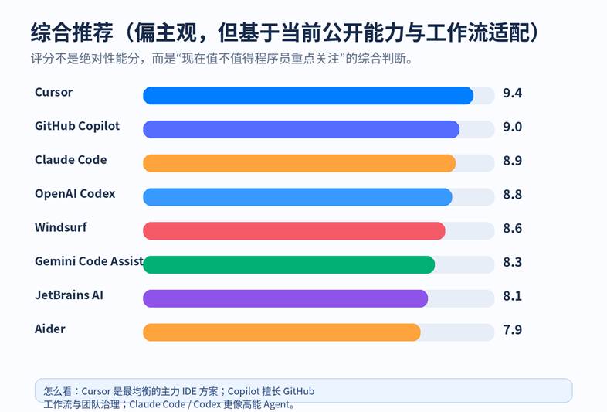Select the Cursor label
Screen dimensions: 607x412
point(53,92)
